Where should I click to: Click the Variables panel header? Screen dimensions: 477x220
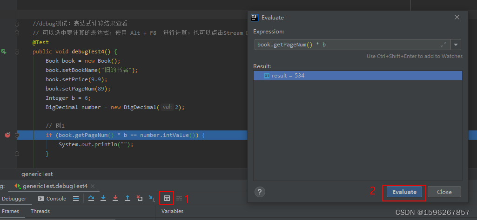click(173, 211)
